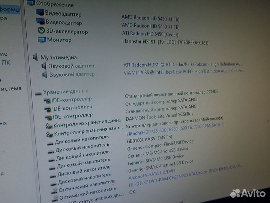Click optical disc icon in Alcohol V-SATA row
This screenshot has height=203, width=270.
pos(55,191)
